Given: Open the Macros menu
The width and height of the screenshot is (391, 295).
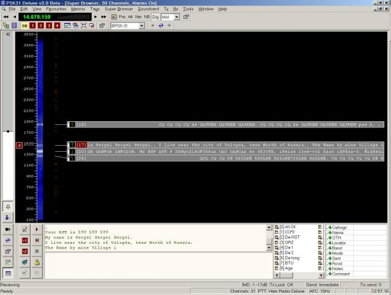Looking at the screenshot, I should pos(78,9).
